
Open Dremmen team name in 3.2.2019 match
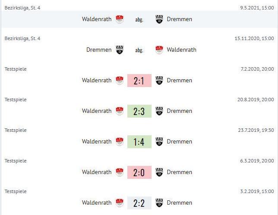coord(180,203)
